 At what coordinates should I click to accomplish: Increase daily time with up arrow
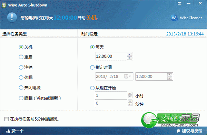[x=129, y=54]
